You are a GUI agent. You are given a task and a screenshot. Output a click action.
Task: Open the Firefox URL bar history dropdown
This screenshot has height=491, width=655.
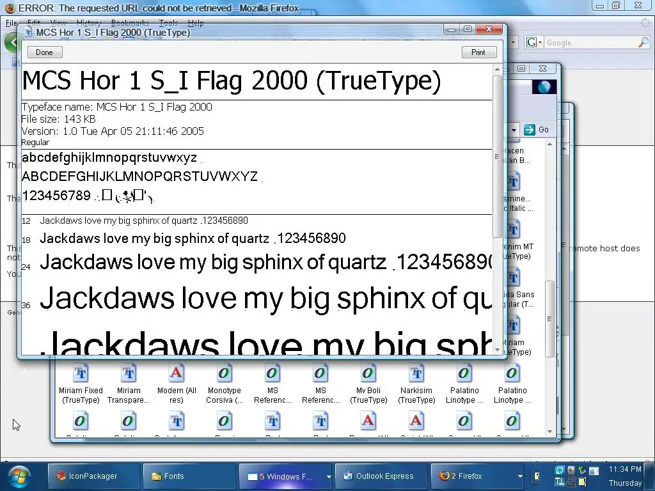pyautogui.click(x=514, y=43)
